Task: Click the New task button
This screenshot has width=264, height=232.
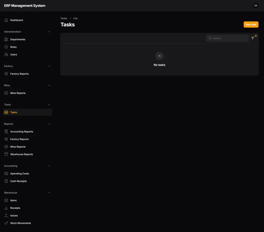Action: pos(251,24)
